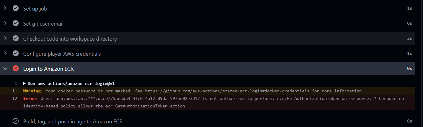423x127 pixels.
Task: Expand the Configure player AWS credentials chevron
Action: [5, 54]
